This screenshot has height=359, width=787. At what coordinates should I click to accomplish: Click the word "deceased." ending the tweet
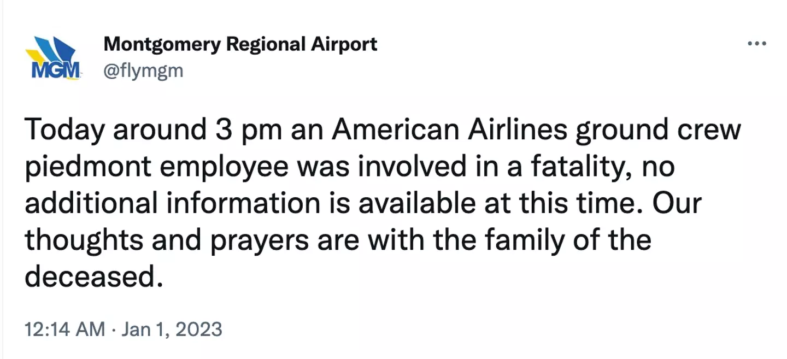coord(94,277)
